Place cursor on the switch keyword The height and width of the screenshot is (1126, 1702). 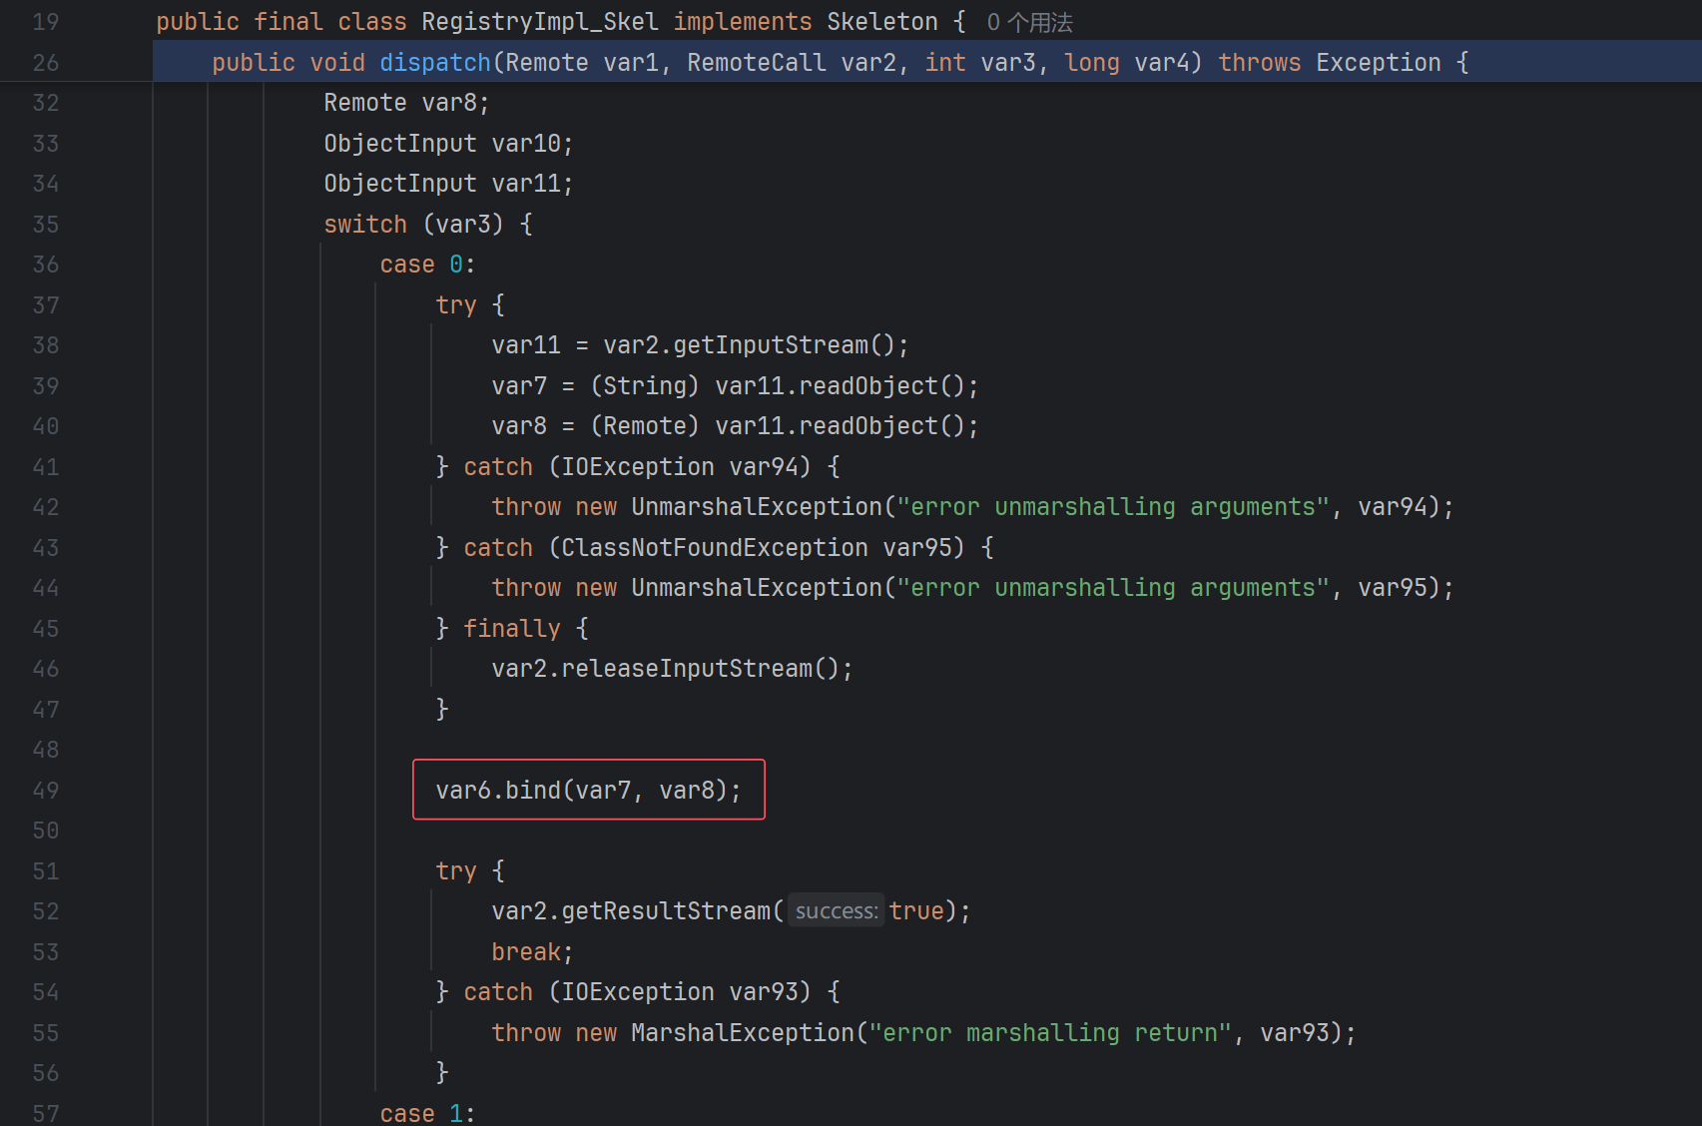364,225
